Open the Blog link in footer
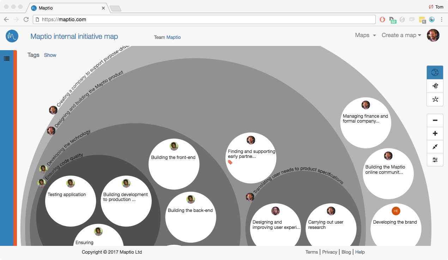448x260 pixels. (x=346, y=252)
